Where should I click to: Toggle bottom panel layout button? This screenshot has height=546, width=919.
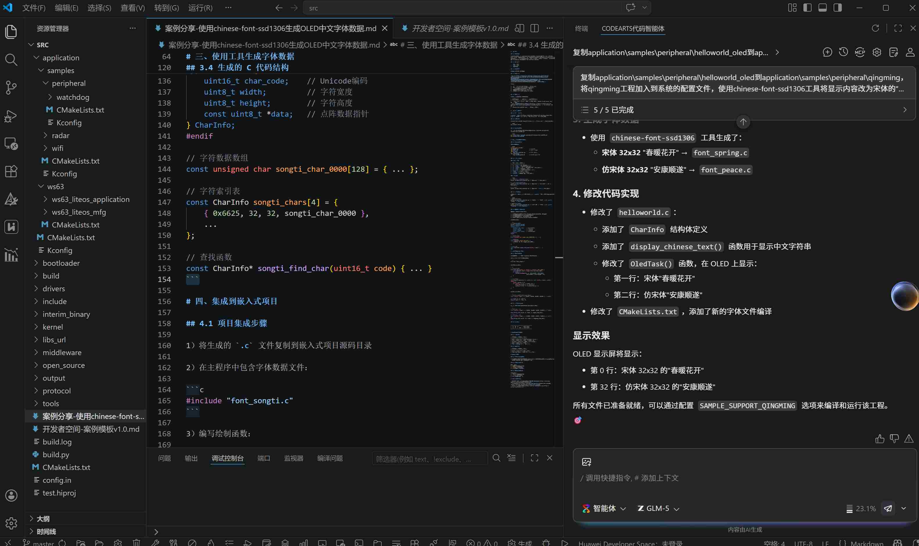coord(823,8)
